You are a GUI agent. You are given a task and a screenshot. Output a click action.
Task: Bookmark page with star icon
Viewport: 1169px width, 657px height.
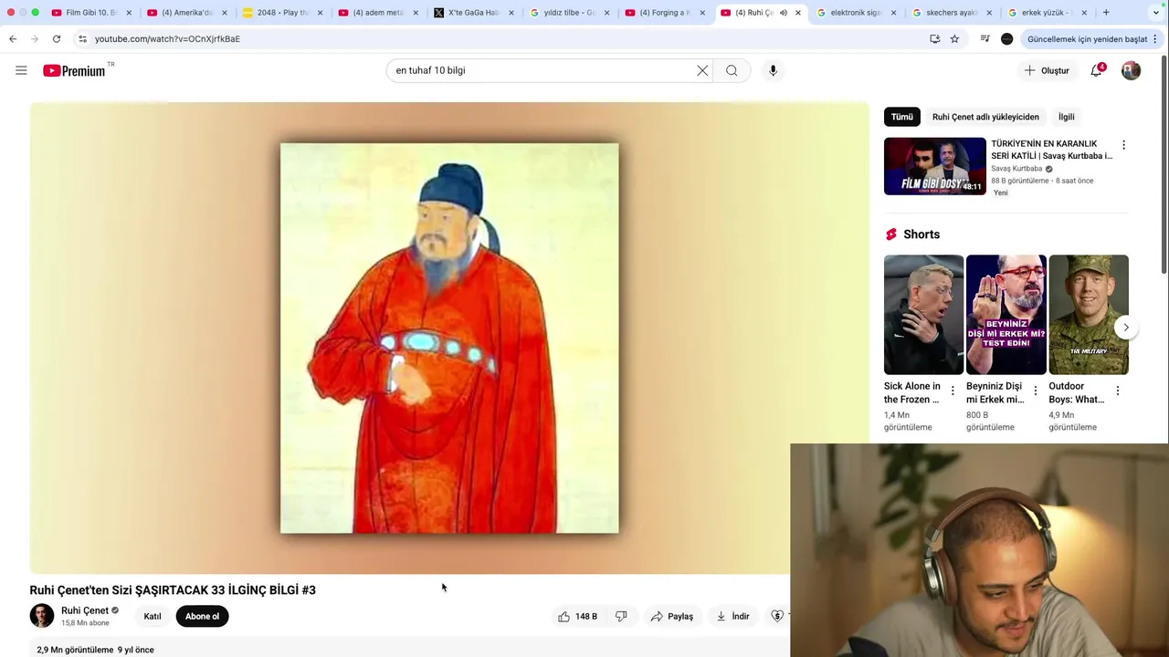pyautogui.click(x=954, y=38)
